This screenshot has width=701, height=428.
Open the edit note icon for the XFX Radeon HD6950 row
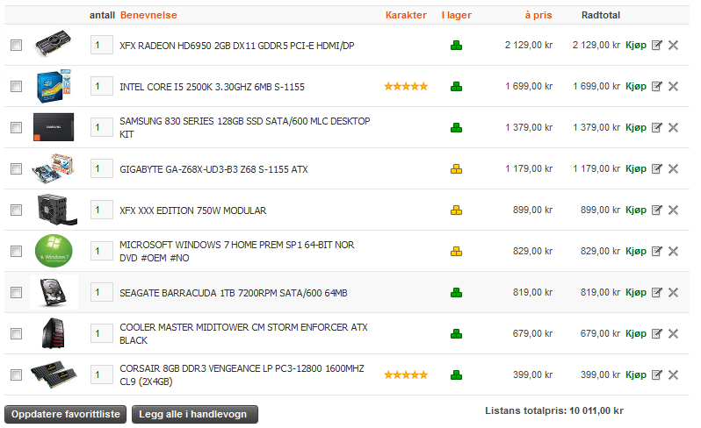(x=656, y=45)
